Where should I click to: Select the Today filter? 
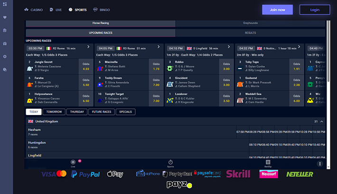(34, 112)
